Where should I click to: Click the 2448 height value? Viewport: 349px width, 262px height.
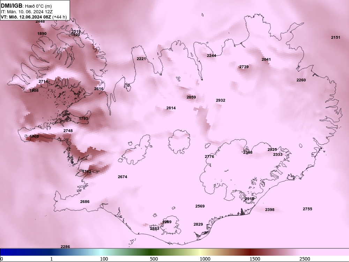tap(40, 22)
